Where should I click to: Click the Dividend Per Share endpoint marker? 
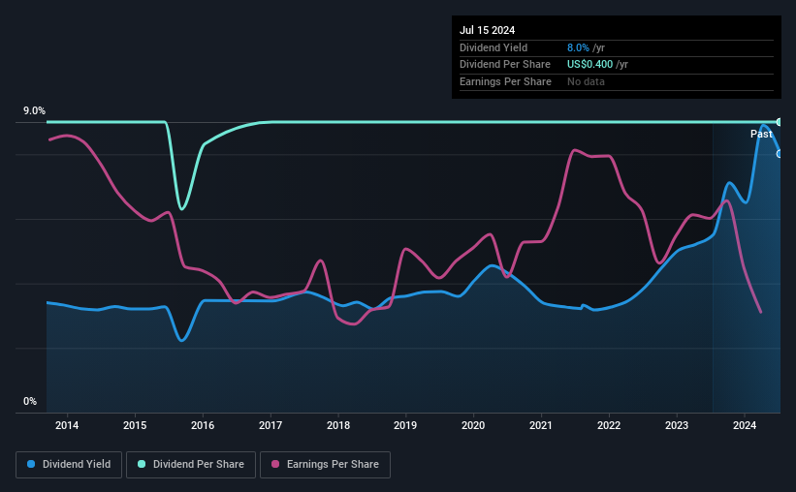coord(780,122)
